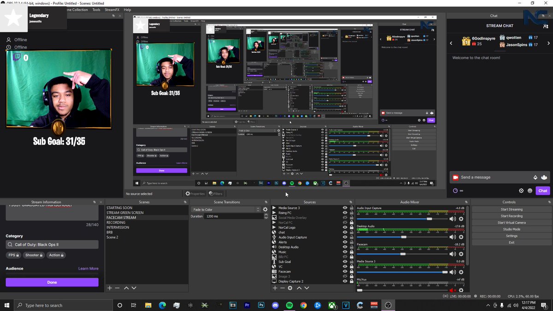Hide the Media Source 3 source

[x=345, y=208]
